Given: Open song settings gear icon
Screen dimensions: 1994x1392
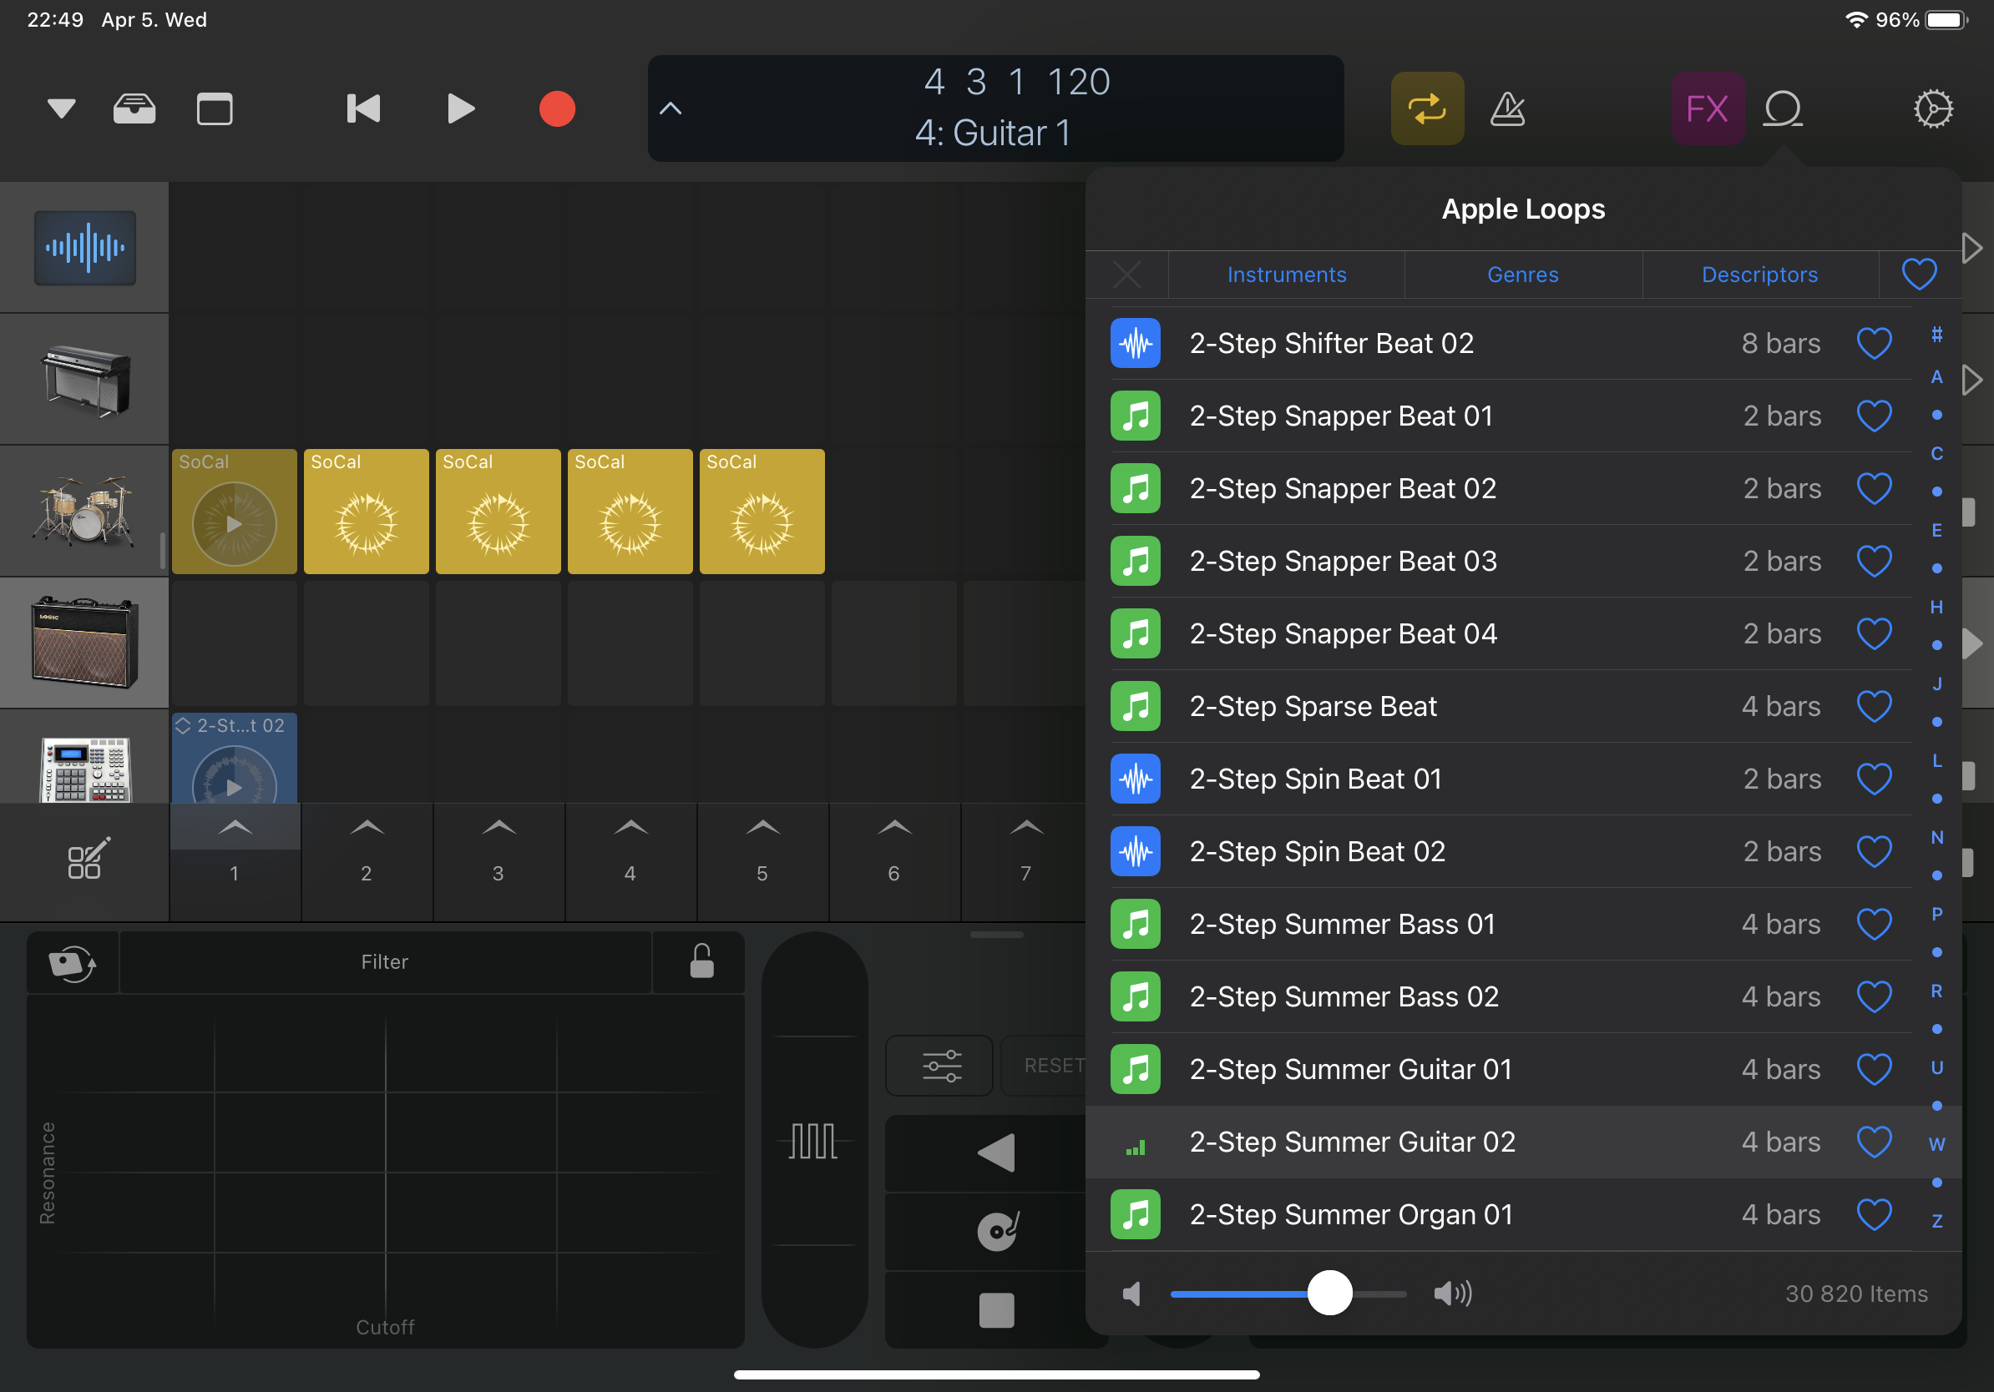Looking at the screenshot, I should [x=1933, y=109].
